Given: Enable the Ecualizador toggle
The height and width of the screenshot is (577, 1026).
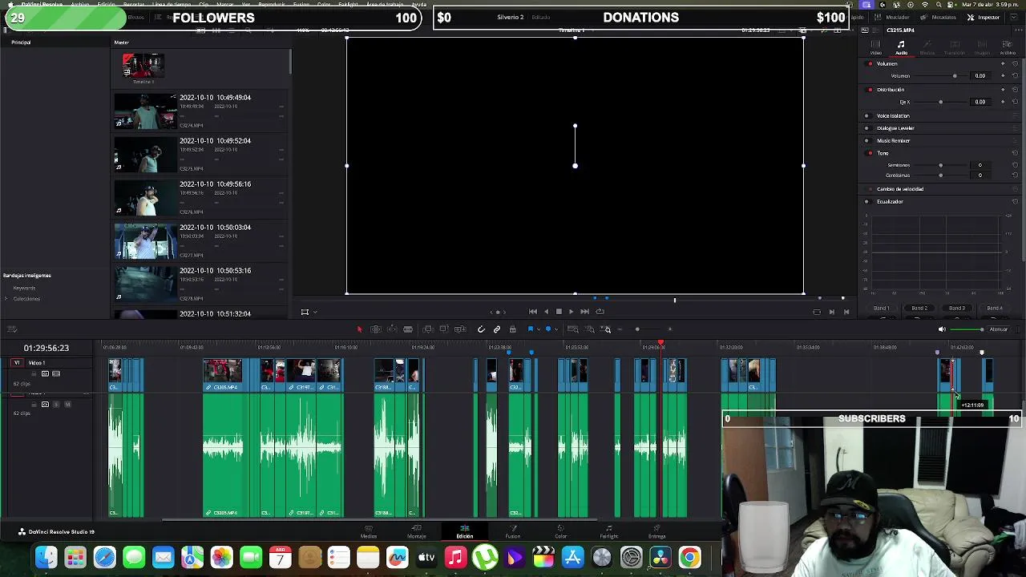Looking at the screenshot, I should click(x=866, y=202).
